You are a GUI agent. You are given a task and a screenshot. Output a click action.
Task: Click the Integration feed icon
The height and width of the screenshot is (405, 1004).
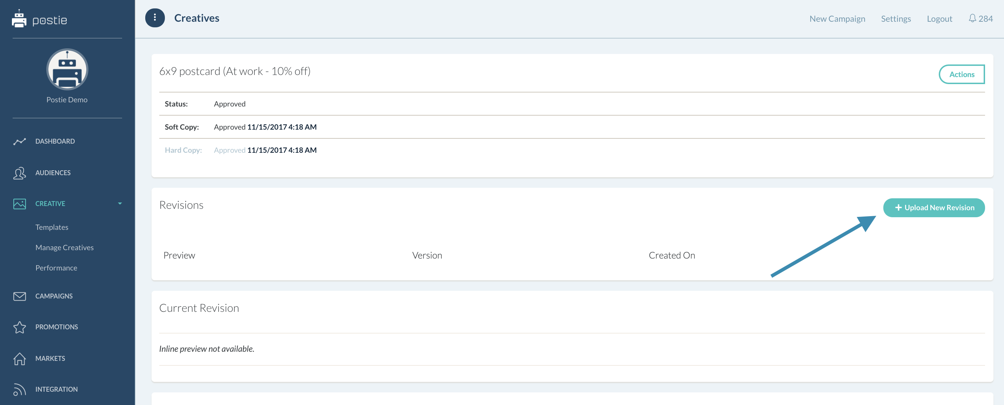(x=20, y=390)
